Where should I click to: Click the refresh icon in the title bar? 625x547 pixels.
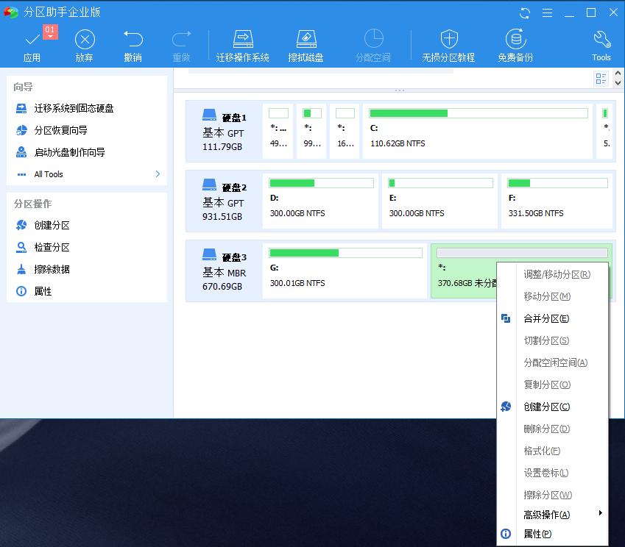pos(523,12)
